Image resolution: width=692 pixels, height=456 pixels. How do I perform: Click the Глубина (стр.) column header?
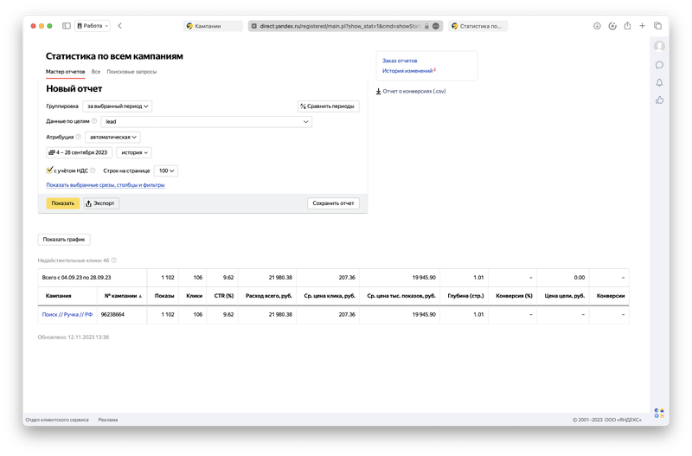[x=465, y=296]
